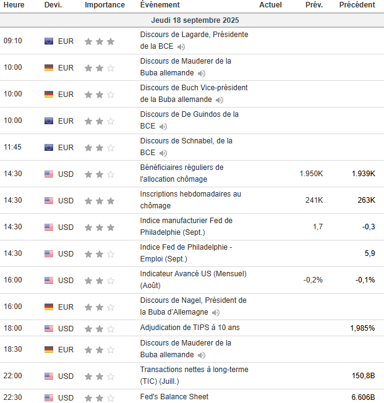Open Adjudication de TIPS à 10 ans
This screenshot has width=384, height=403.
pyautogui.click(x=190, y=328)
